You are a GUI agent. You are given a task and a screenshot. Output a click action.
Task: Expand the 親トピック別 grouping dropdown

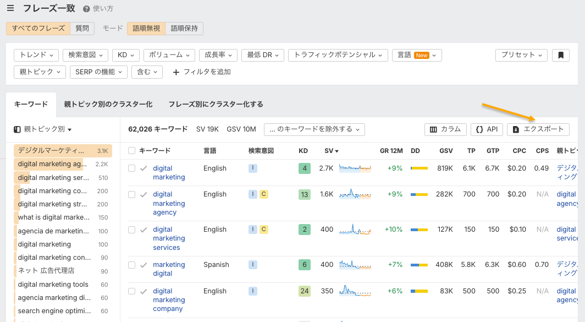tap(43, 129)
